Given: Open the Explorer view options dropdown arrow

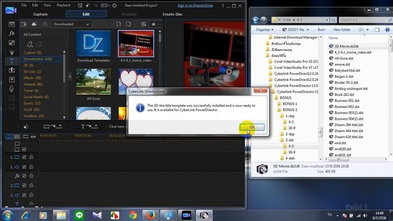Looking at the screenshot, I should pos(367,30).
